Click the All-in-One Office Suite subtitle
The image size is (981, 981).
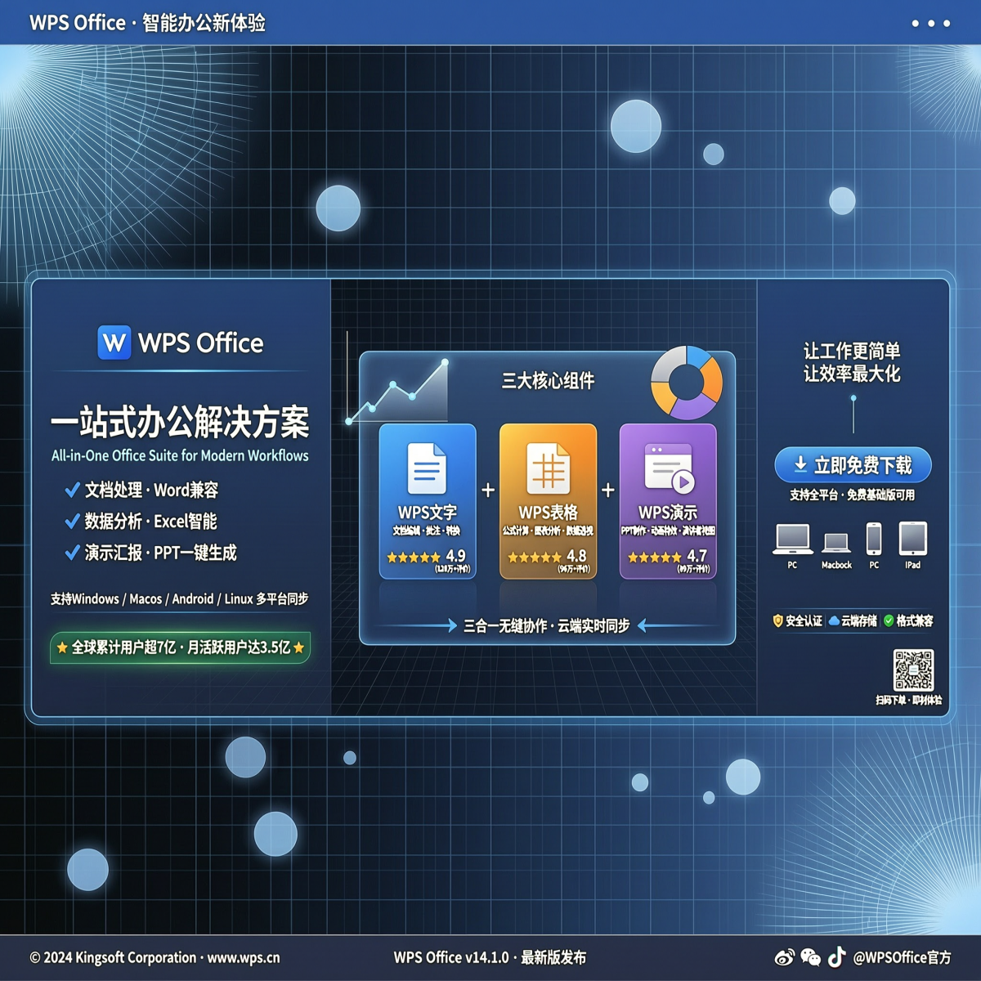click(x=180, y=455)
